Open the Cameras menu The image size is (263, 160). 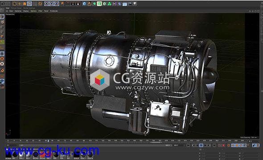click(x=18, y=11)
